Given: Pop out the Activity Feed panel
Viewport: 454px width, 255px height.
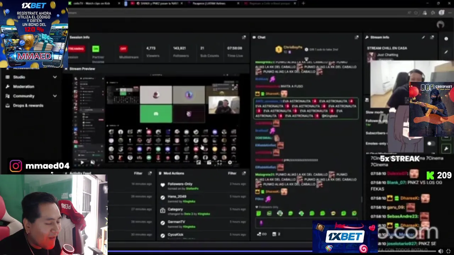Looking at the screenshot, I should tap(150, 173).
